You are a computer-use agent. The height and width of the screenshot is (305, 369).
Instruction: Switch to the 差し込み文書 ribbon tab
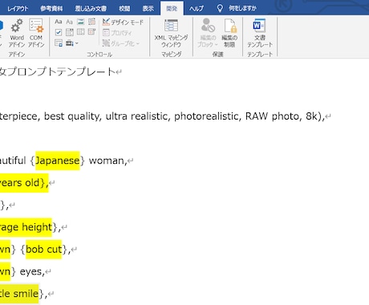pos(91,9)
